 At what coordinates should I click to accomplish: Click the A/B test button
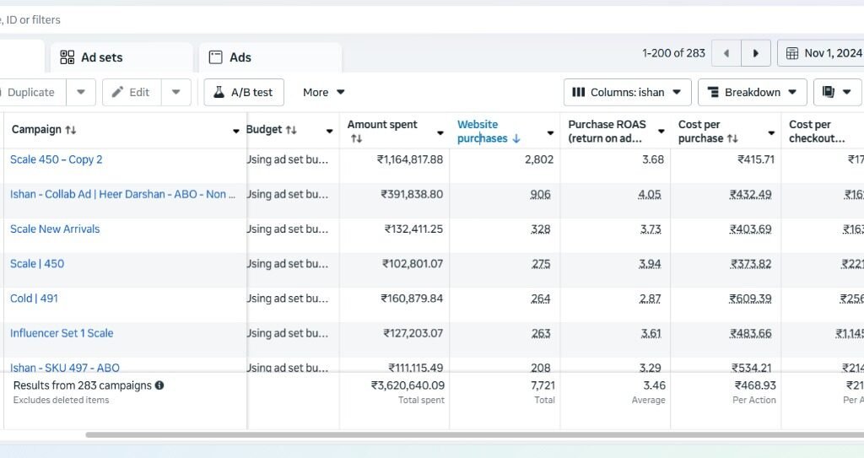point(243,92)
